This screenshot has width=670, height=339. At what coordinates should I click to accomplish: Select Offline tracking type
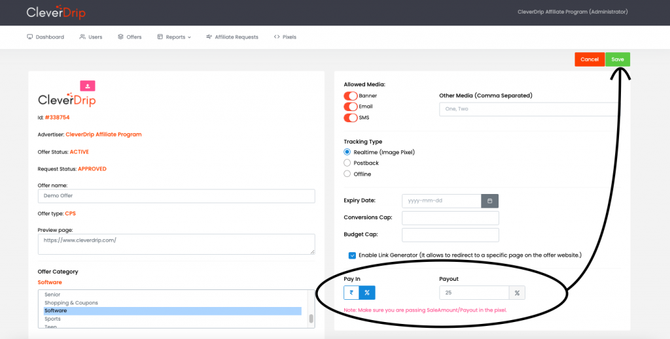click(x=347, y=174)
